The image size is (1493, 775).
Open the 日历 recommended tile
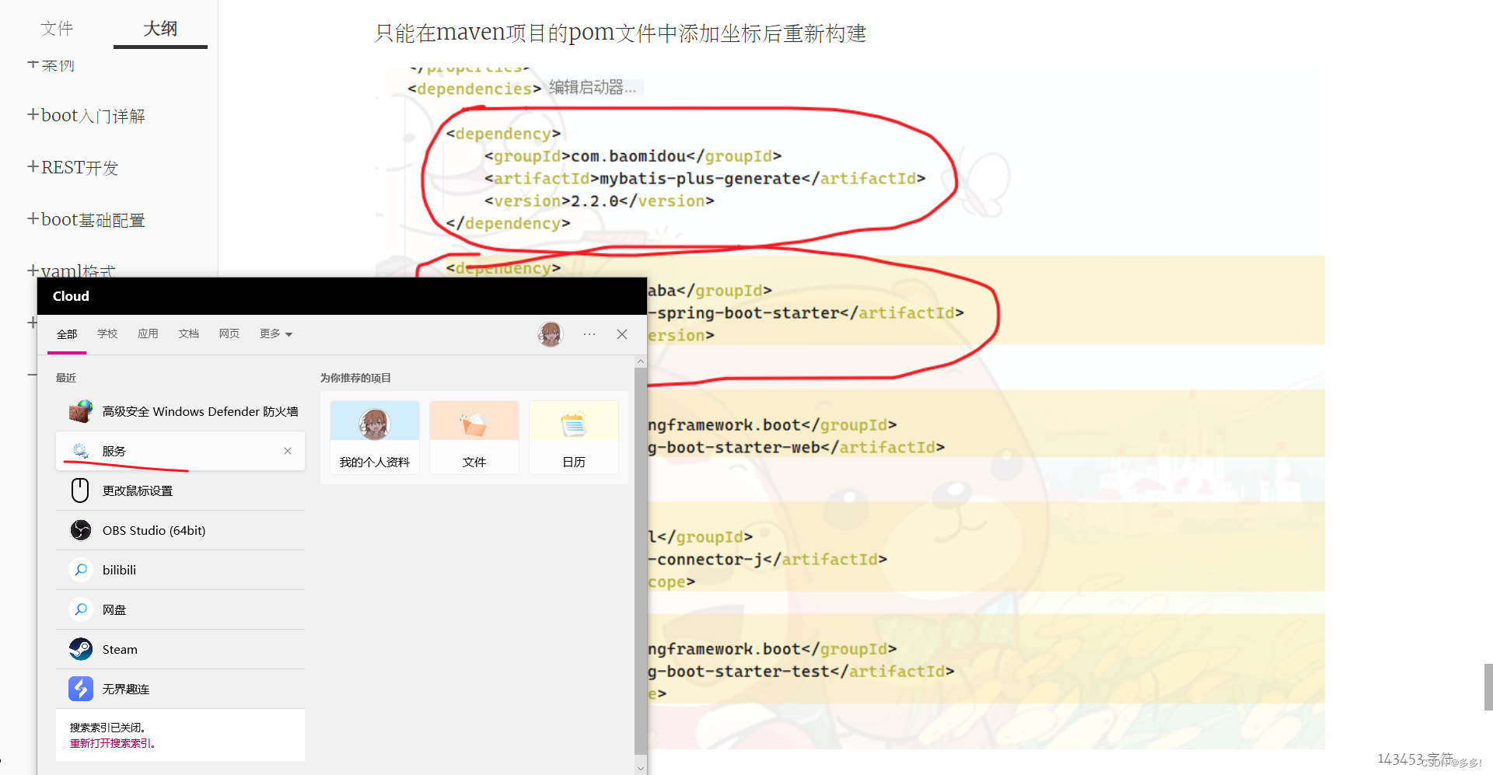coord(573,437)
